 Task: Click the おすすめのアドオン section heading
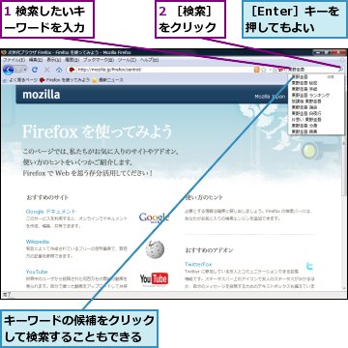tap(209, 250)
